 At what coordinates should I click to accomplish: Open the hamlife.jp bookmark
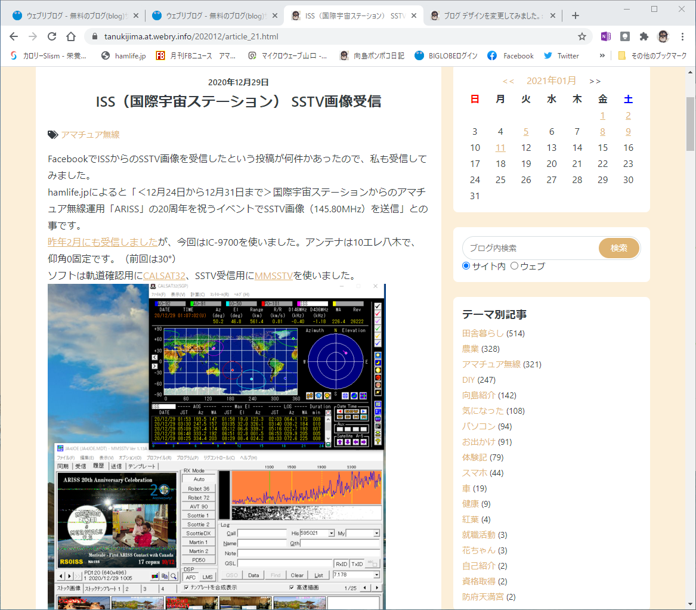click(123, 55)
